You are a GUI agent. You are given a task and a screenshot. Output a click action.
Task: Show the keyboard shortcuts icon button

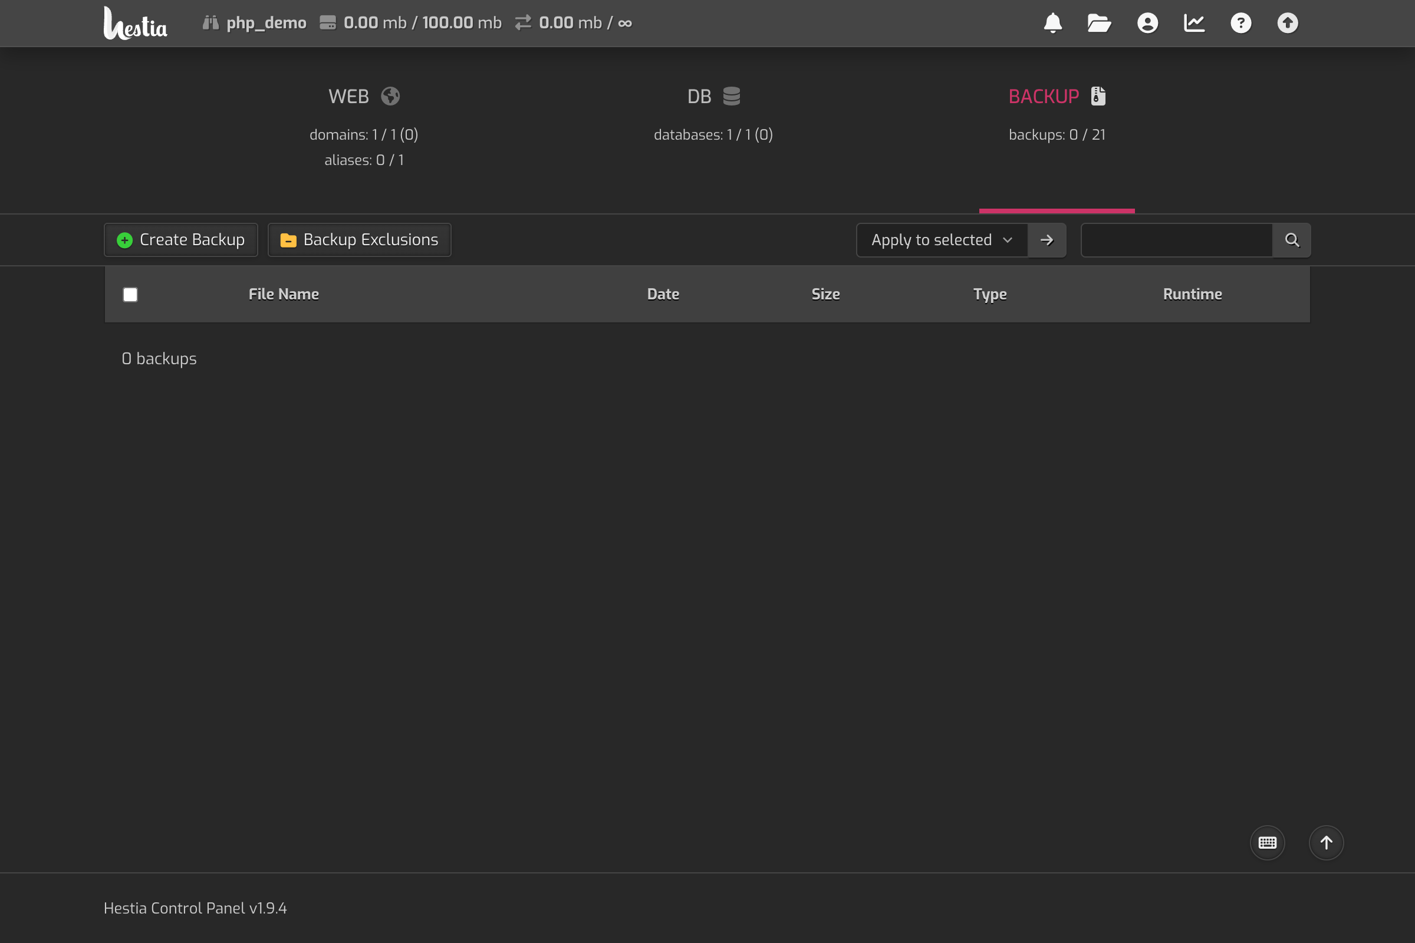pos(1267,843)
